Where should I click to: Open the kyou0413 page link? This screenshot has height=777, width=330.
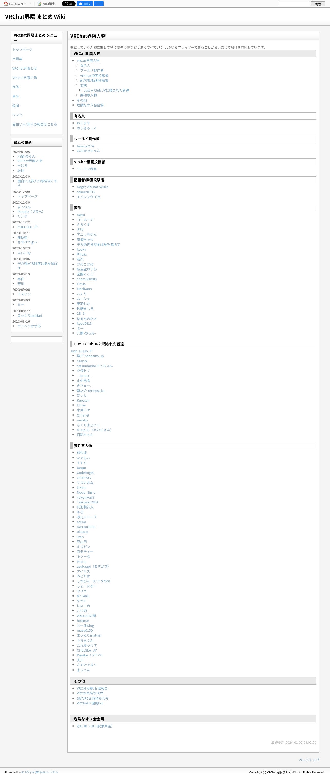[x=84, y=324]
